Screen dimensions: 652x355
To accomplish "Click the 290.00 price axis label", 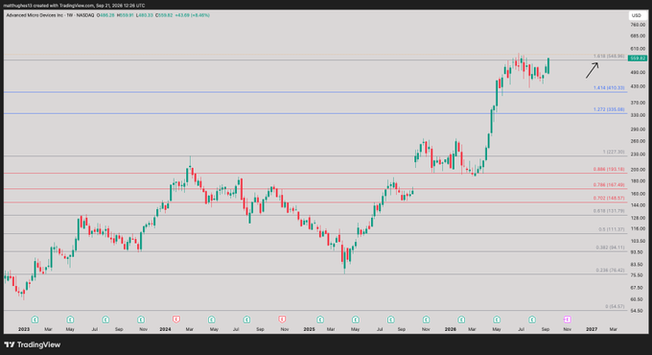I will point(638,130).
